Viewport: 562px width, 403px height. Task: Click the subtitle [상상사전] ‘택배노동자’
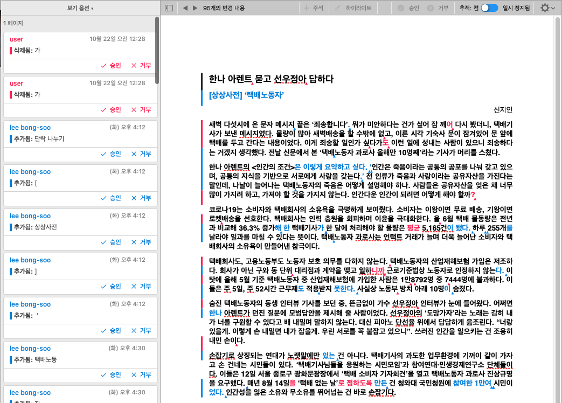246,95
